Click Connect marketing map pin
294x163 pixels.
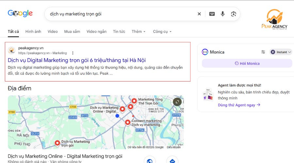pos(128,123)
